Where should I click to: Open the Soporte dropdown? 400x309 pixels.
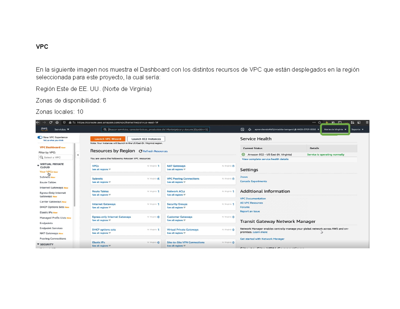[357, 129]
